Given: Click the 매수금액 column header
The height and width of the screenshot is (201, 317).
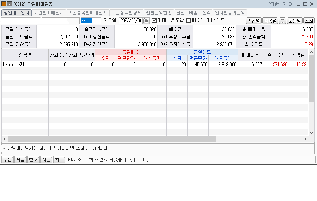Looking at the screenshot, I should point(152,58).
